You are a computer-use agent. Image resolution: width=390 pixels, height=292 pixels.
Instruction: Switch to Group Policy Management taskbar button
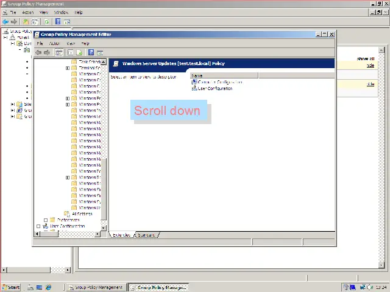pos(96,287)
